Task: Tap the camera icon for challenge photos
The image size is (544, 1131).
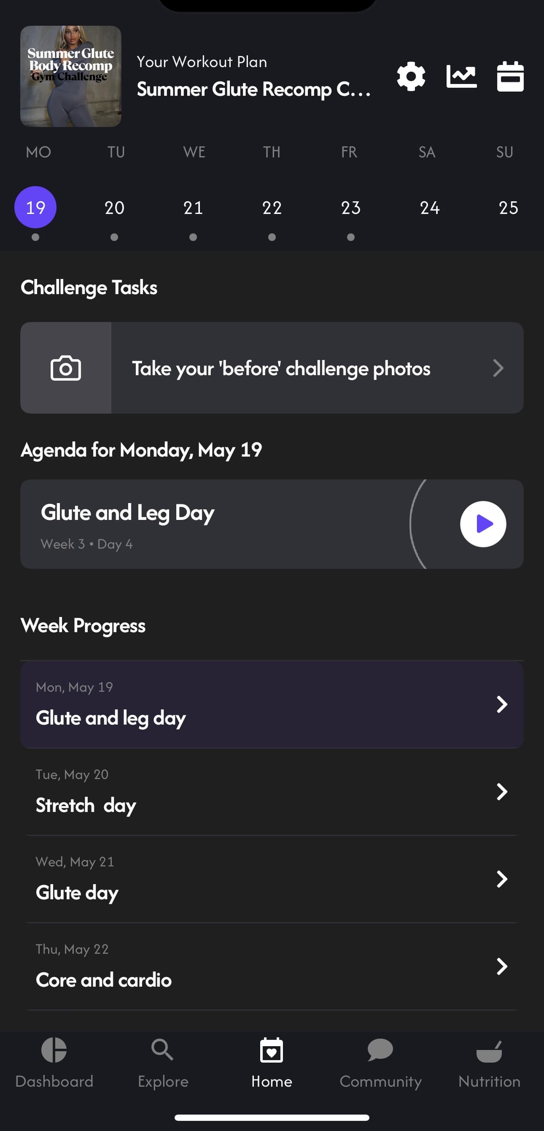Action: 66,368
